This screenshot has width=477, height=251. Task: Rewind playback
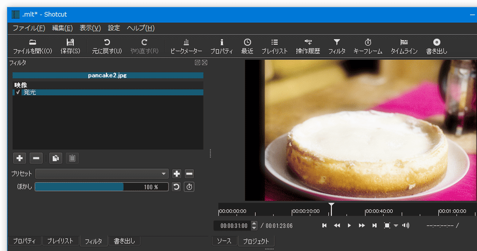tap(337, 226)
